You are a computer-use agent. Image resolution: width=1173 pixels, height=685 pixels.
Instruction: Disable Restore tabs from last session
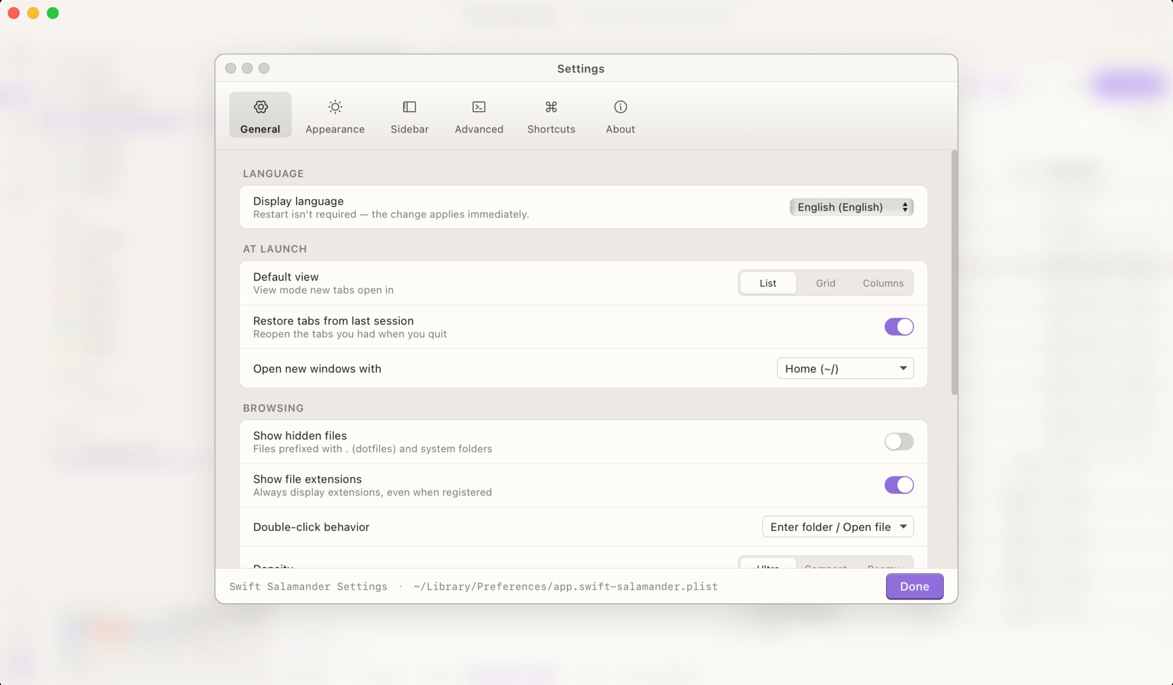899,327
